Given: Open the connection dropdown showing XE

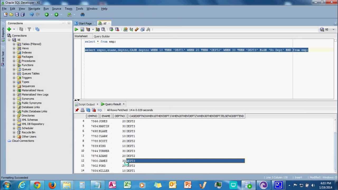Looking at the screenshot, I should coord(327,30).
